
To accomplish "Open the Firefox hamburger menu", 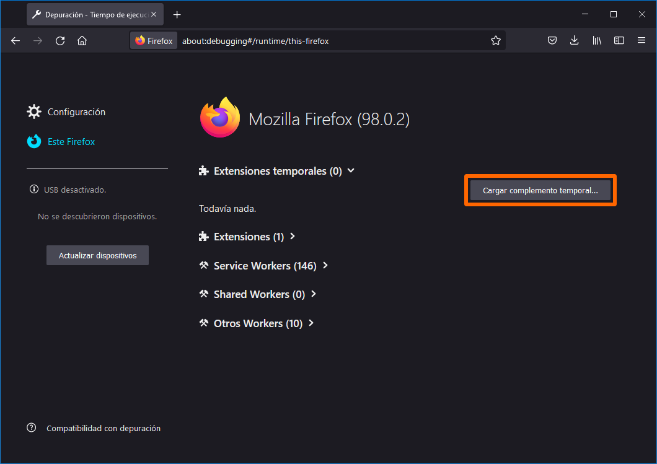I will point(641,41).
